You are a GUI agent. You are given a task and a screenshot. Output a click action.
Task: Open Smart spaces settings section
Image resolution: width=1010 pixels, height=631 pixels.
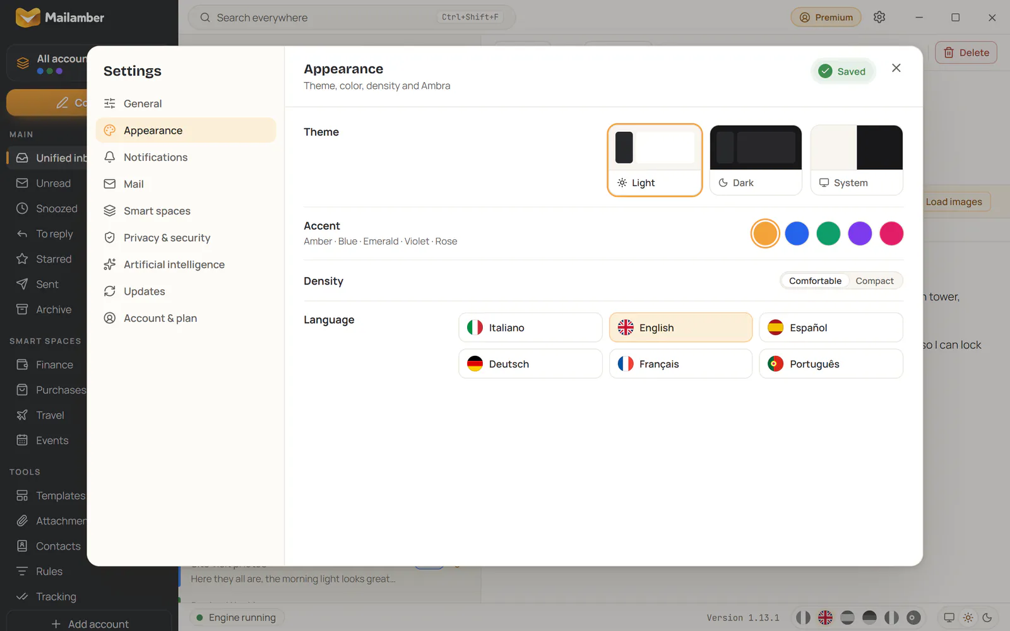click(186, 211)
